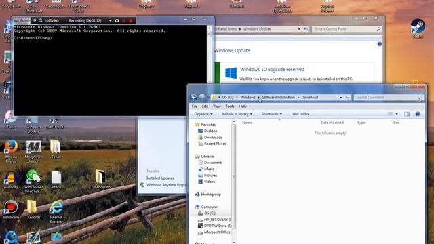This screenshot has height=244, width=434.
Task: Open Installed Updates link
Action: (x=160, y=178)
